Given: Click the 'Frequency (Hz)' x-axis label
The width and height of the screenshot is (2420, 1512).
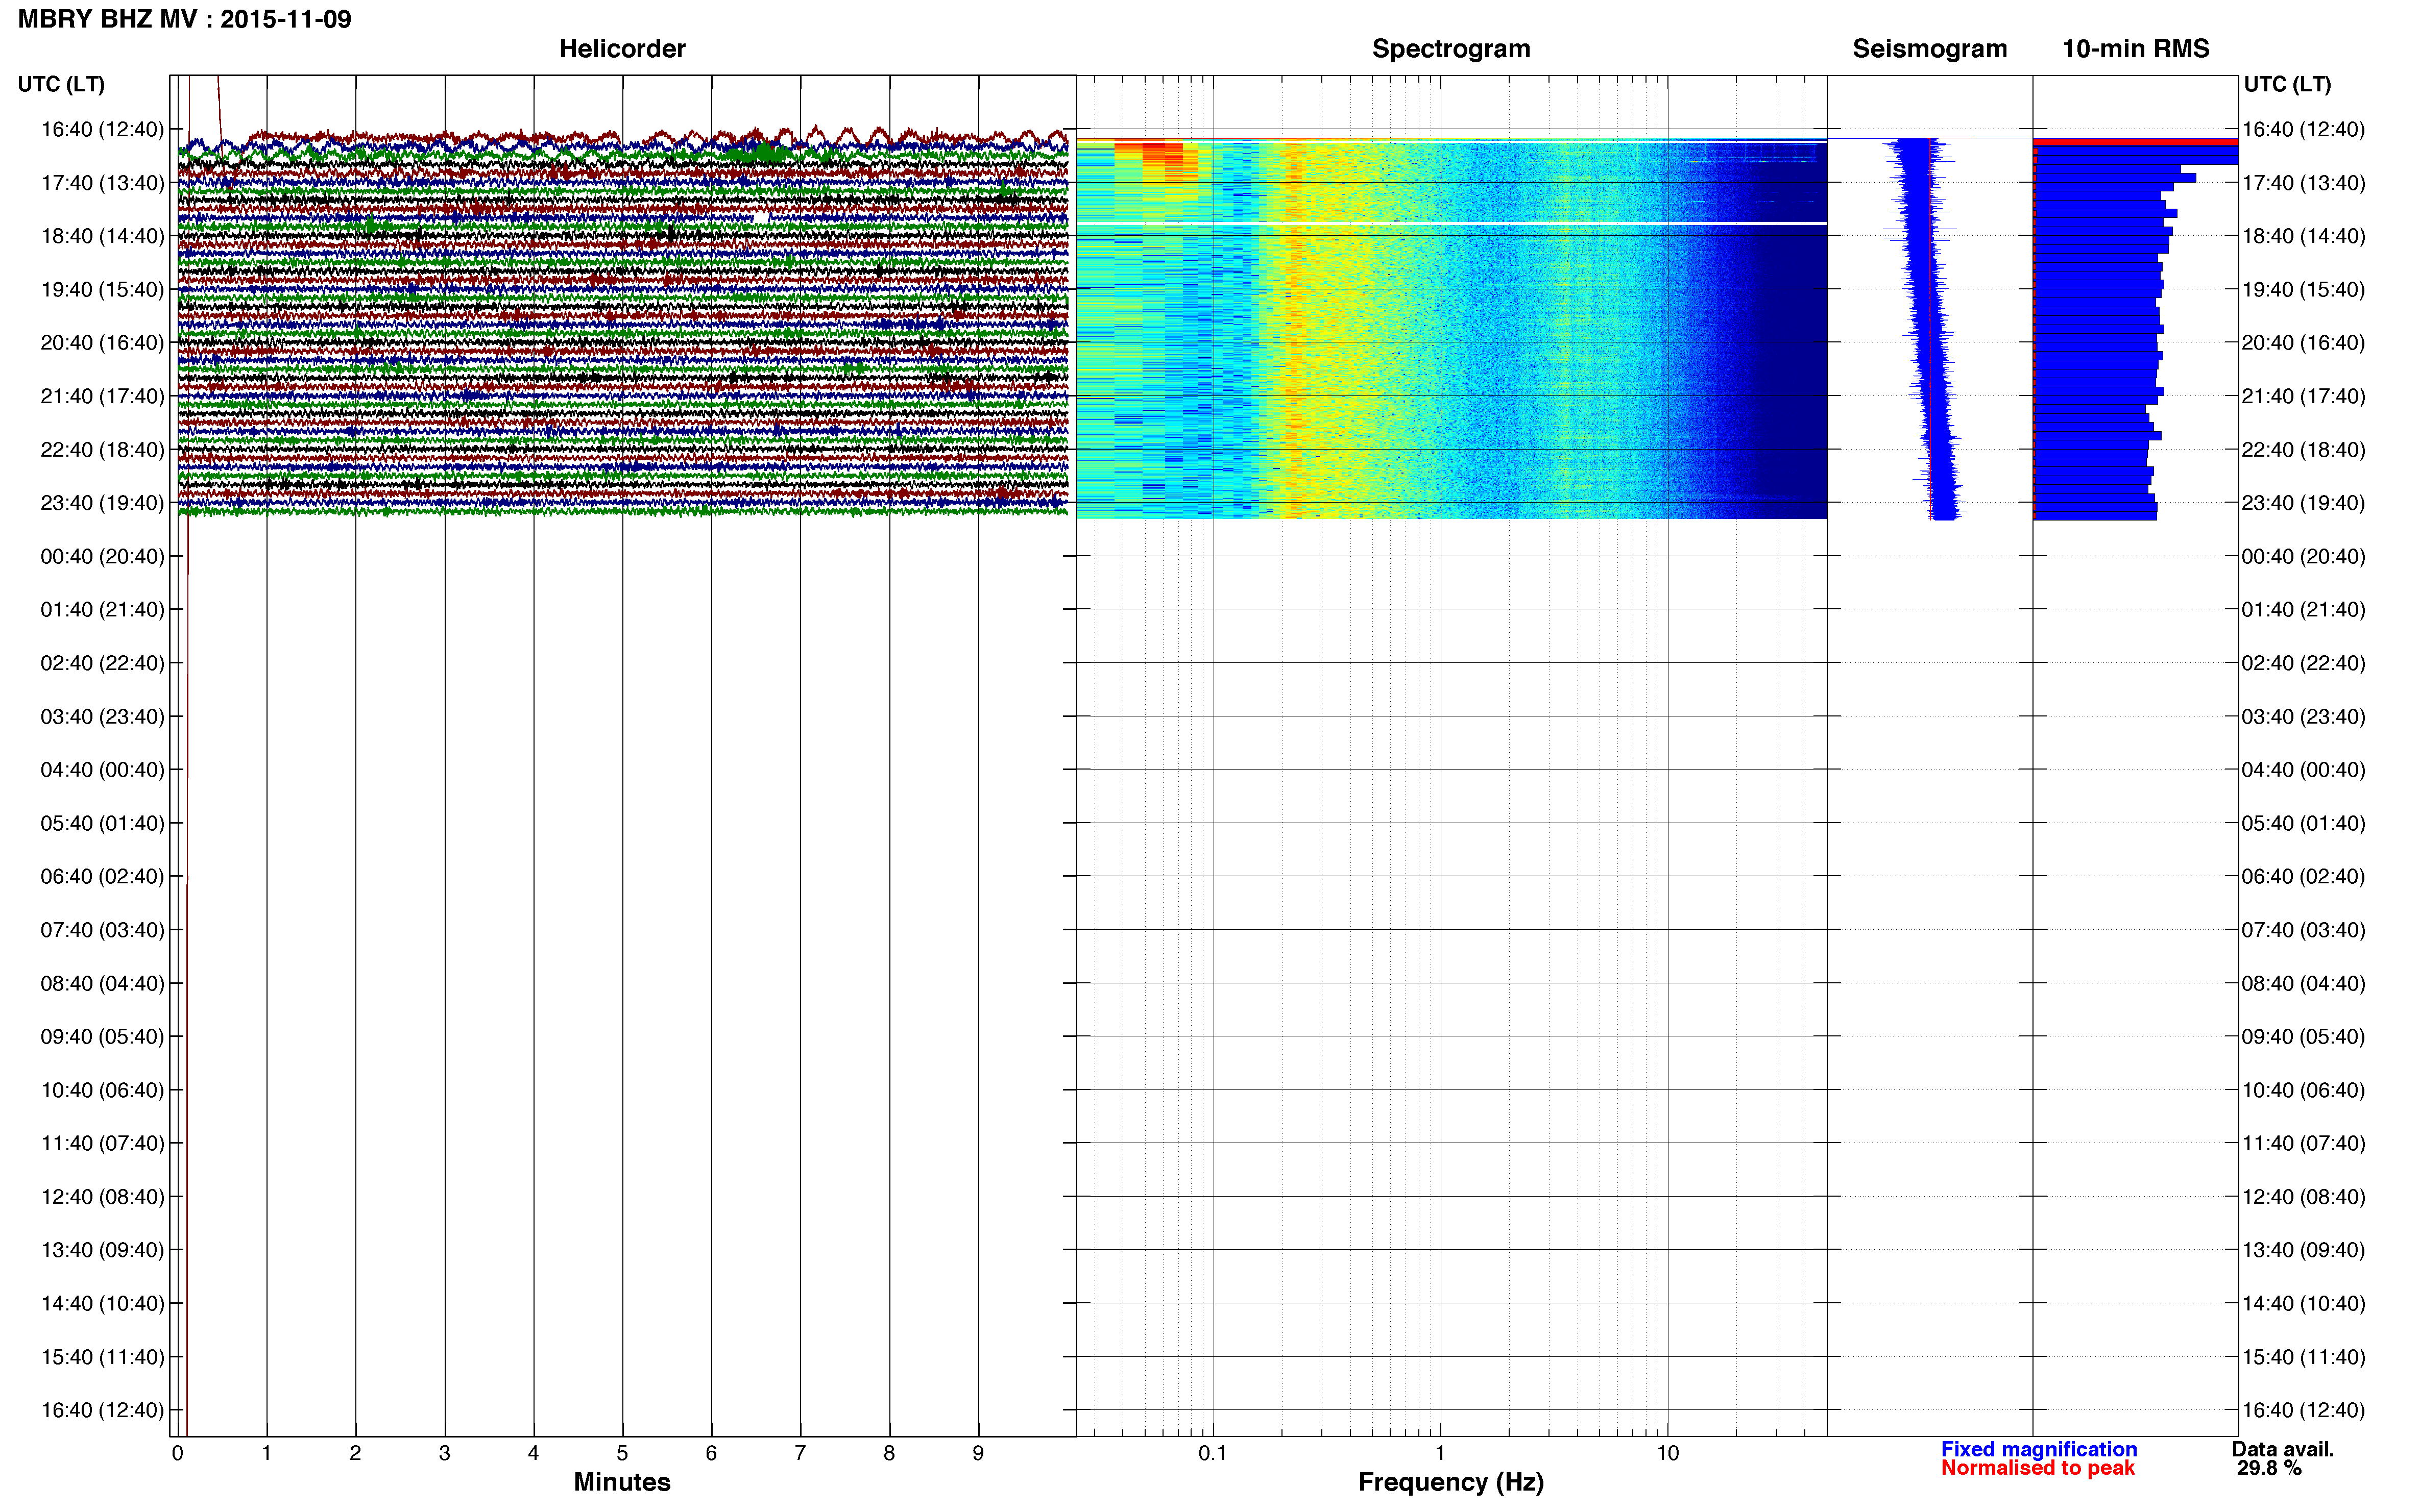Looking at the screenshot, I should pyautogui.click(x=1450, y=1482).
